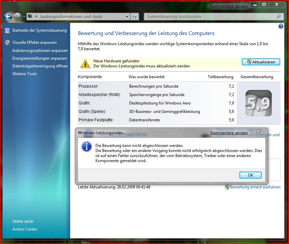Image resolution: width=289 pixels, height=244 pixels.
Task: Click into the Systemsteuerung durchsuchen search field
Action: click(x=210, y=17)
